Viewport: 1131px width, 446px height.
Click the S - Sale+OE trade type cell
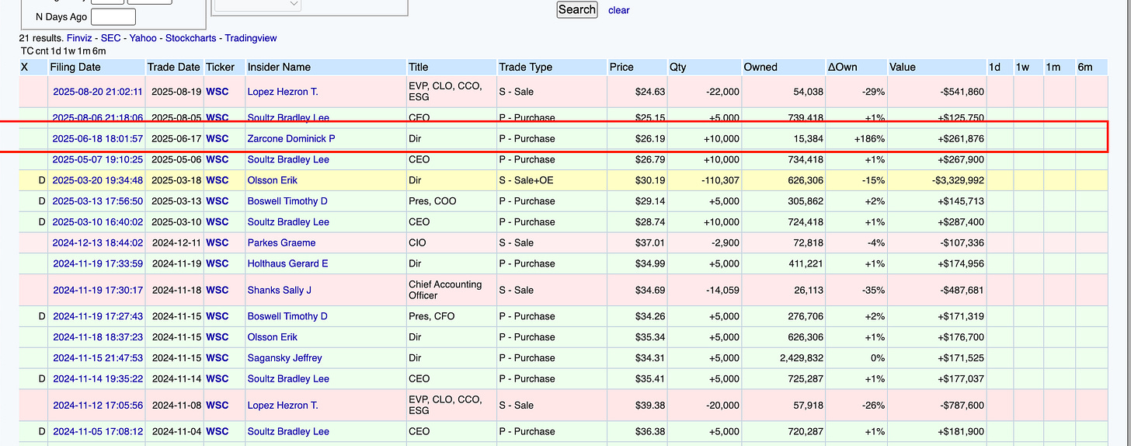tap(551, 180)
